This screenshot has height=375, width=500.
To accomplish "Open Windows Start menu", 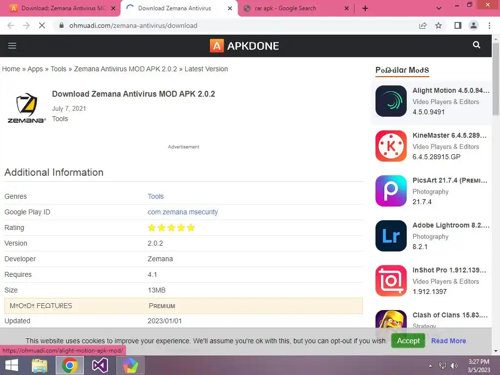I will [12, 365].
